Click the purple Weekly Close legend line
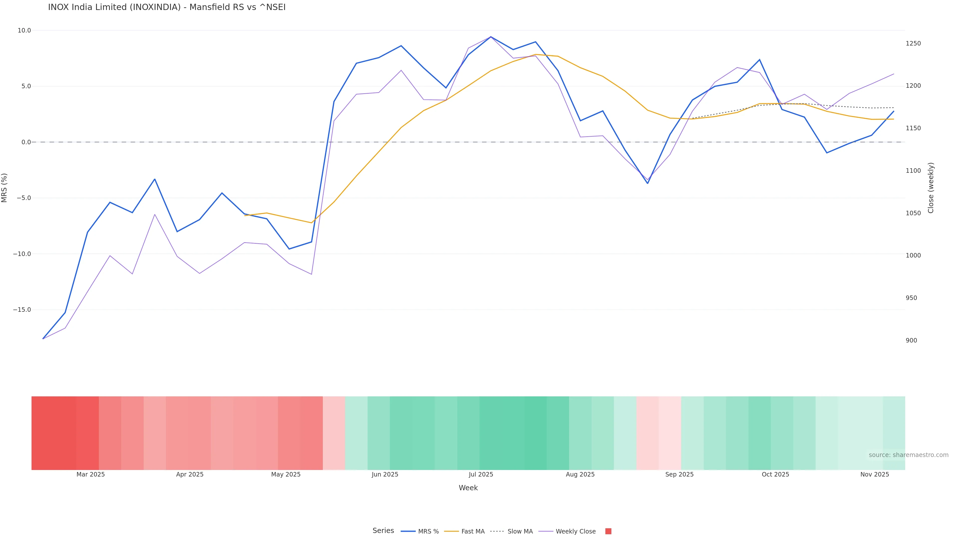Image resolution: width=961 pixels, height=540 pixels. click(x=546, y=531)
